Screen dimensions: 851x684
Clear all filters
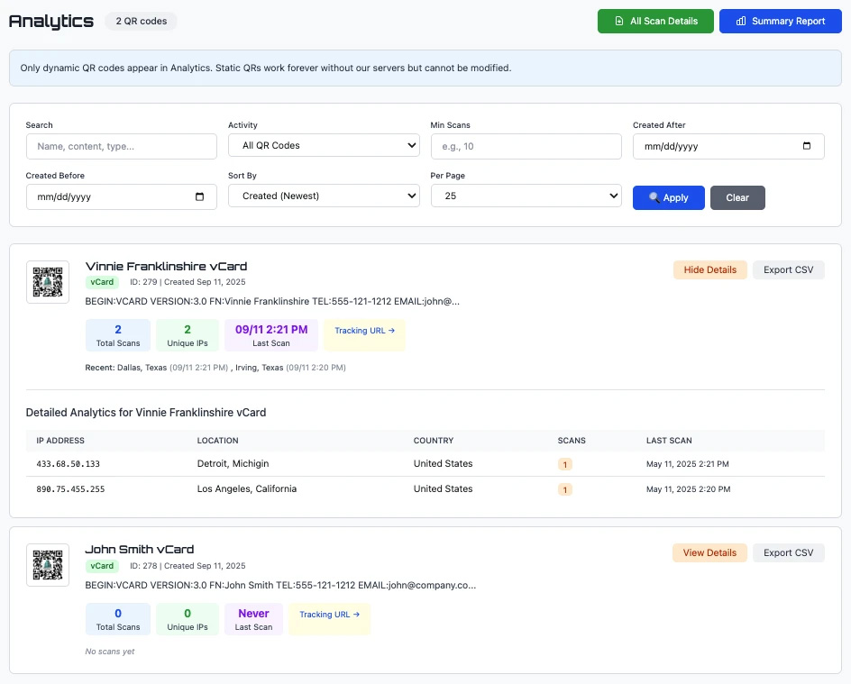click(x=737, y=197)
